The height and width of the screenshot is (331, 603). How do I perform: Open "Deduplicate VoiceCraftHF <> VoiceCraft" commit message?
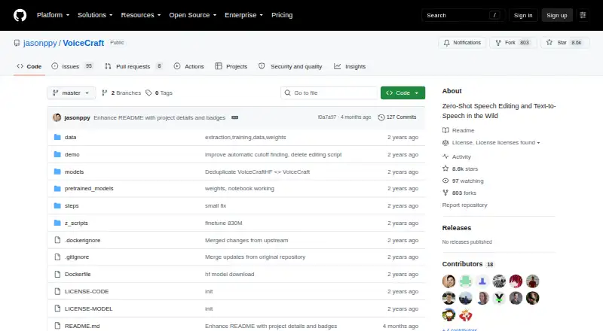click(x=257, y=172)
